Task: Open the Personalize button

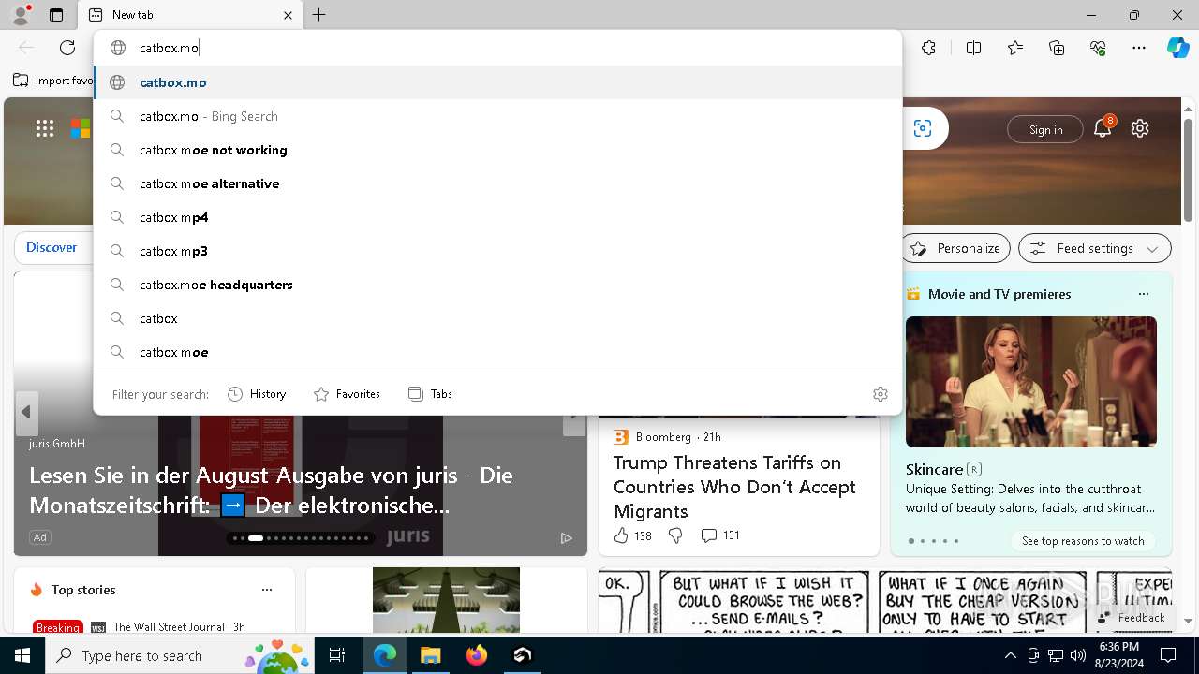Action: point(956,248)
